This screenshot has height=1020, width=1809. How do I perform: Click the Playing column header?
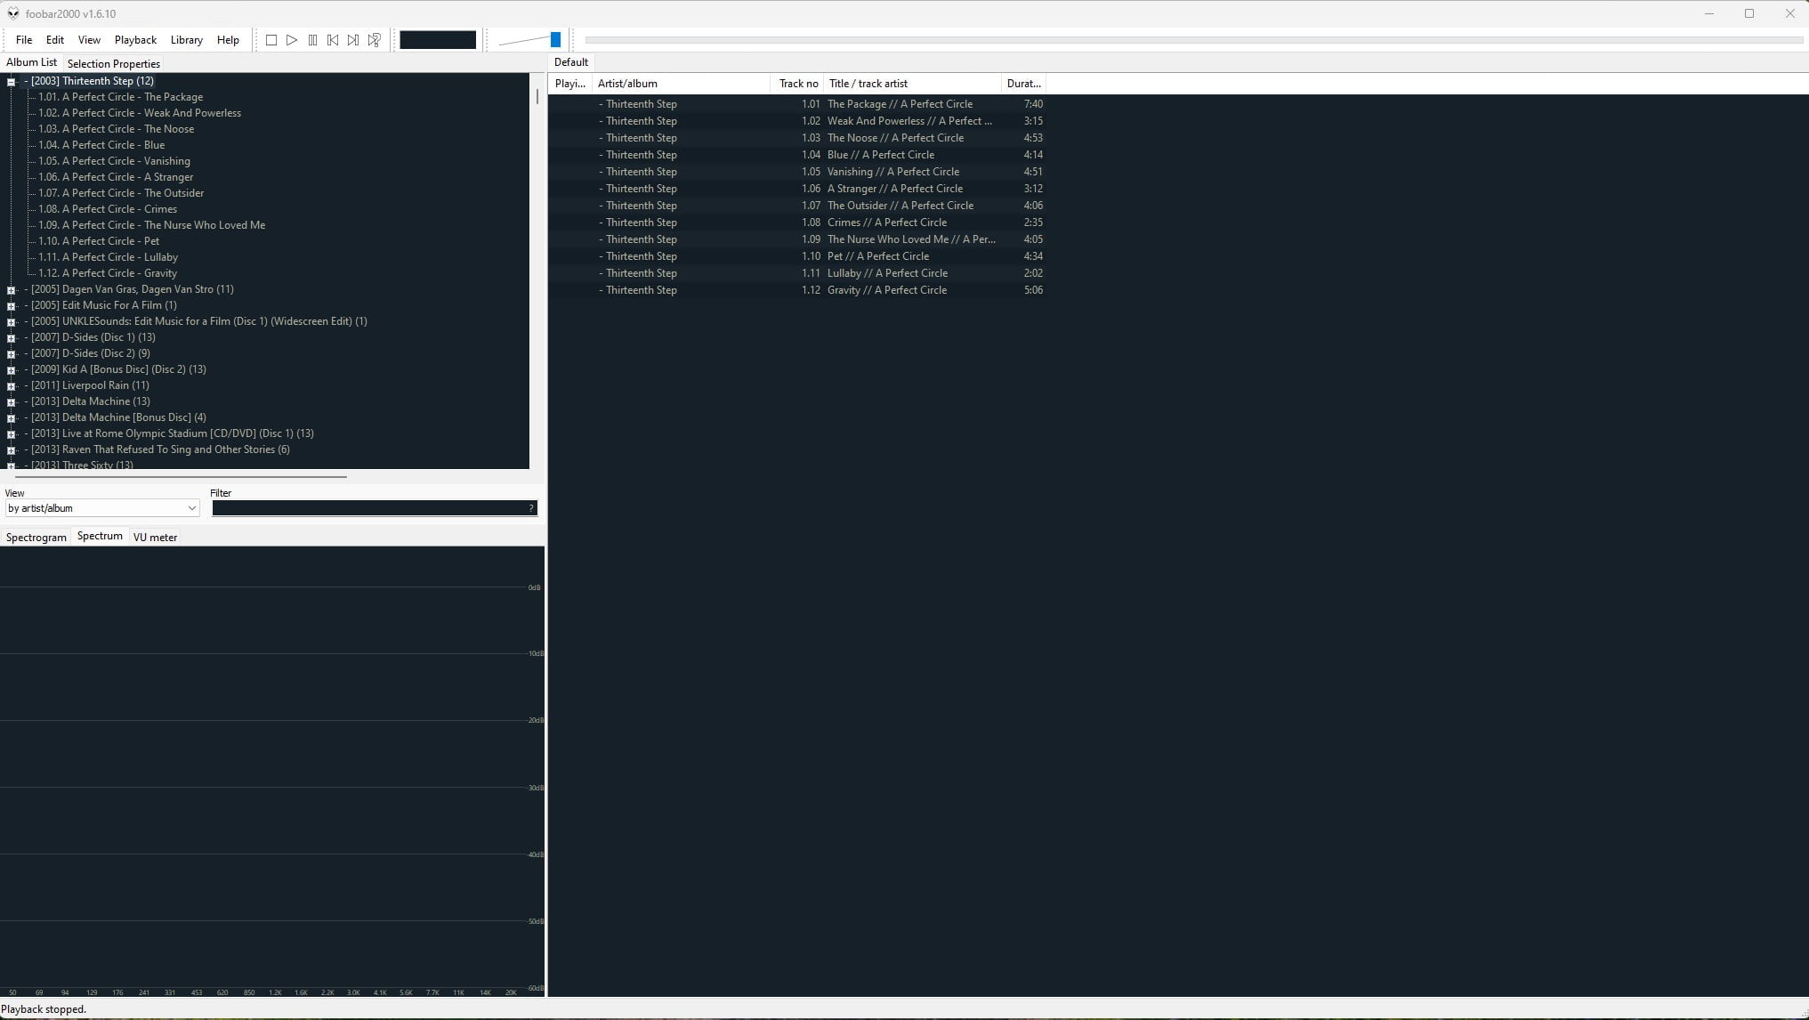pos(570,84)
